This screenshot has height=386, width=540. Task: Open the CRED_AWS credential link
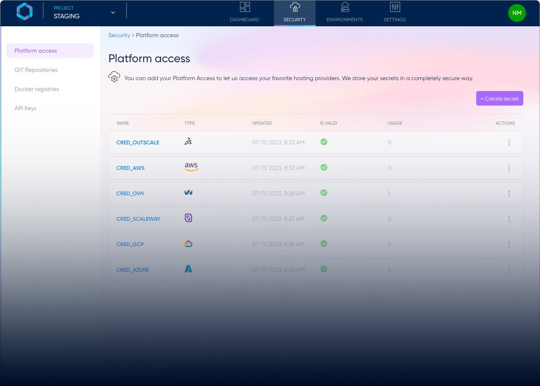coord(130,168)
